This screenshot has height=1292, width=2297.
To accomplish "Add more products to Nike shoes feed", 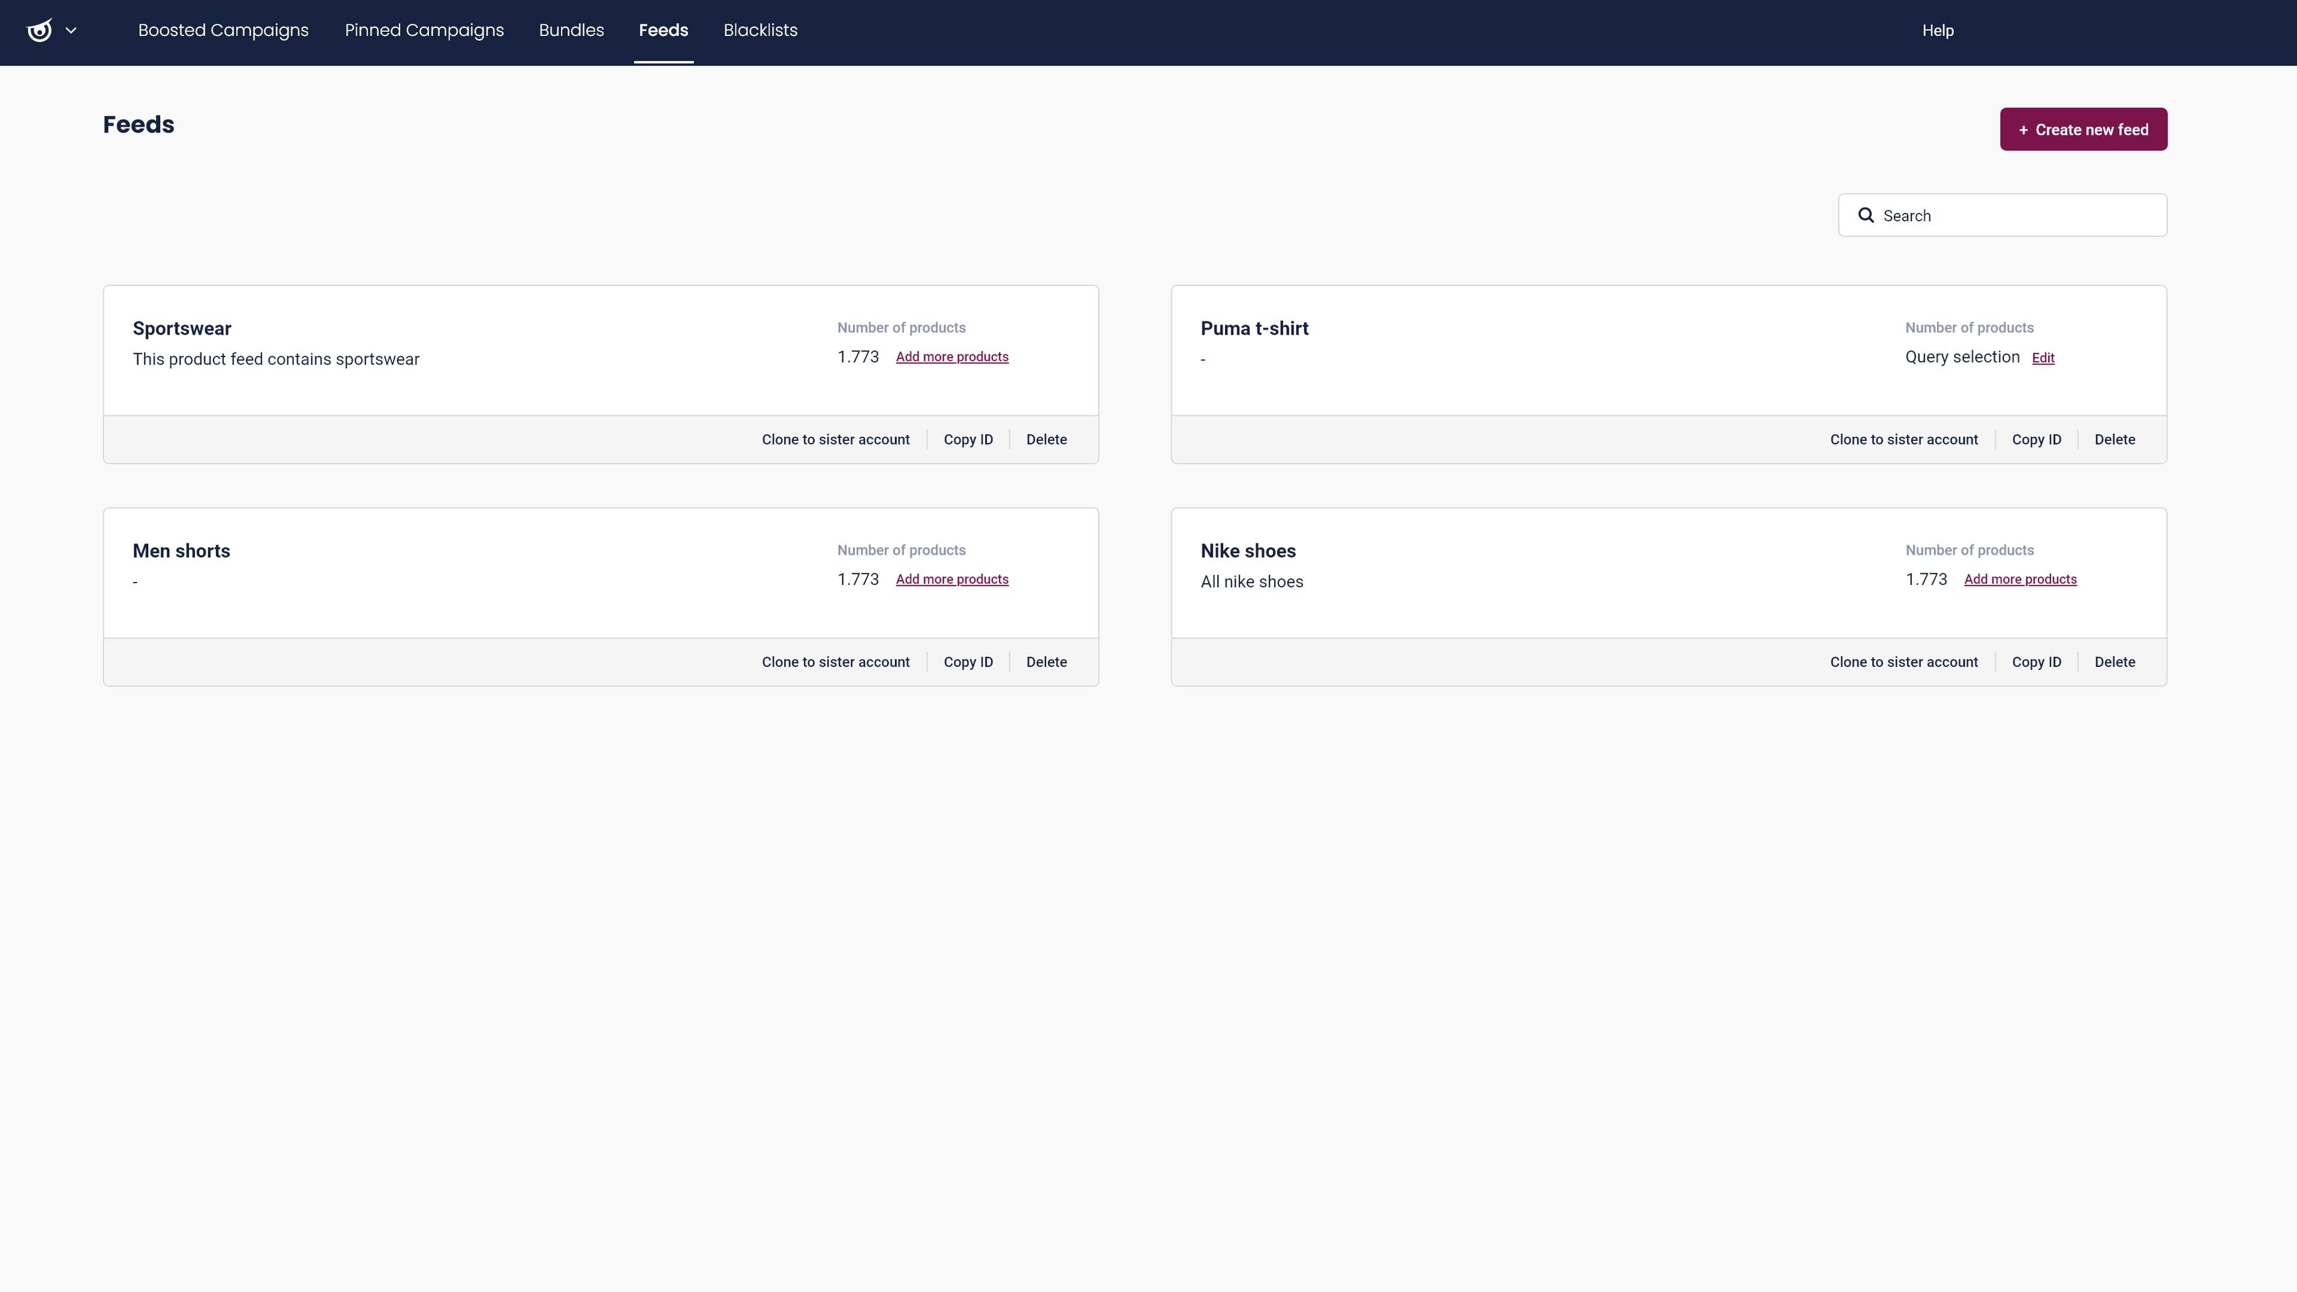I will [2020, 579].
